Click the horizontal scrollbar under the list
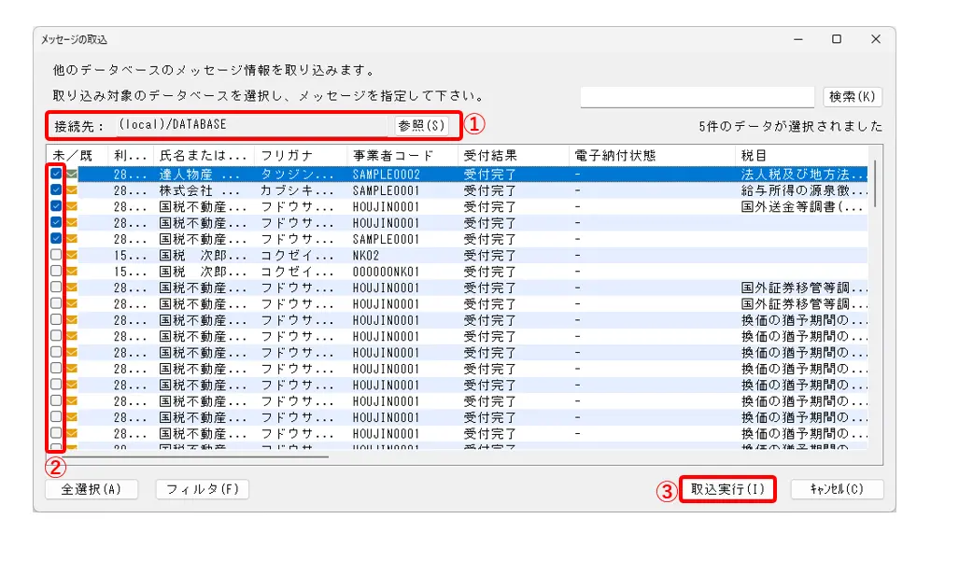 194,456
